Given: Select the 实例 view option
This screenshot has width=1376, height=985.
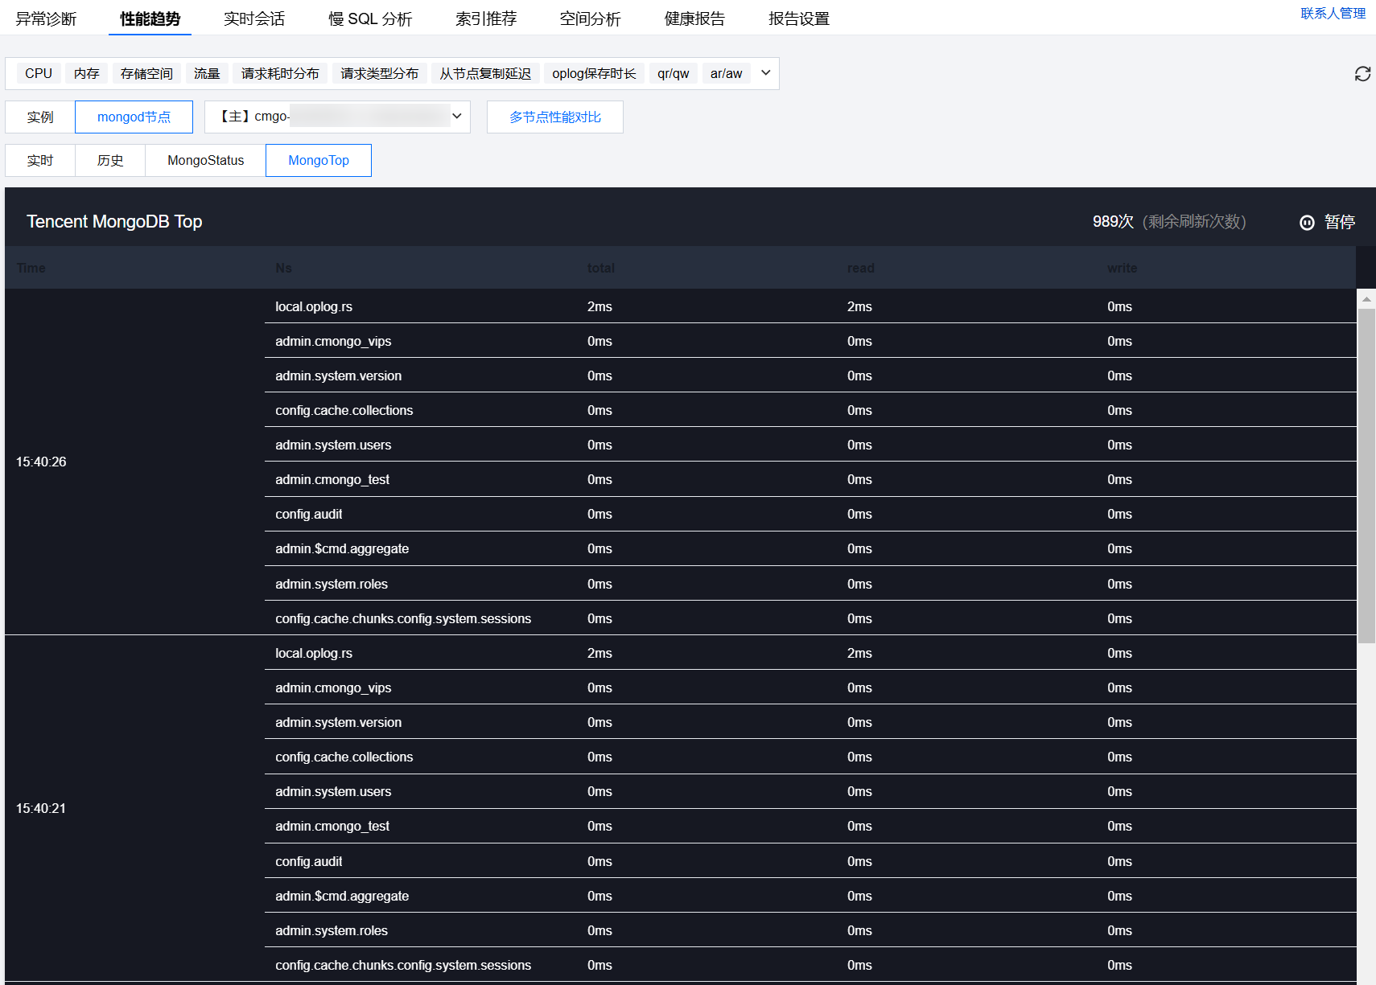Looking at the screenshot, I should [40, 117].
